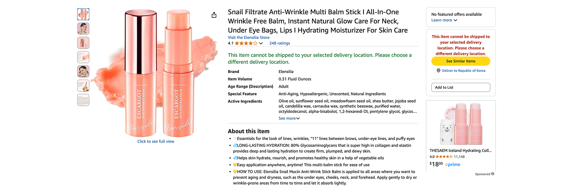The width and height of the screenshot is (573, 189).
Task: Click the Sponsored info icon
Action: point(493,174)
